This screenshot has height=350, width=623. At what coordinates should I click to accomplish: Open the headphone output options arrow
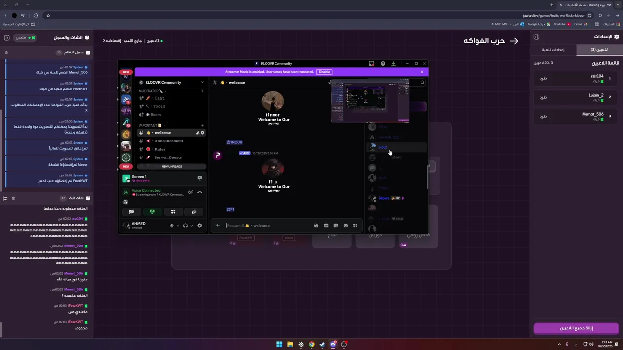tap(191, 226)
